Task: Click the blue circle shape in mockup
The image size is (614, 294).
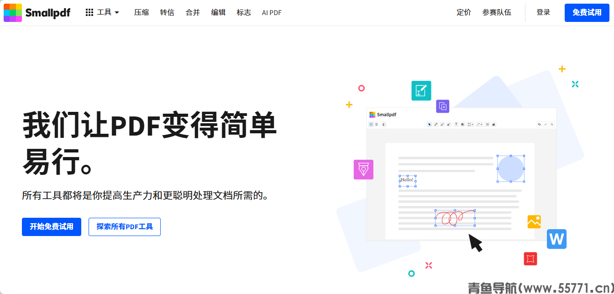Action: point(510,168)
